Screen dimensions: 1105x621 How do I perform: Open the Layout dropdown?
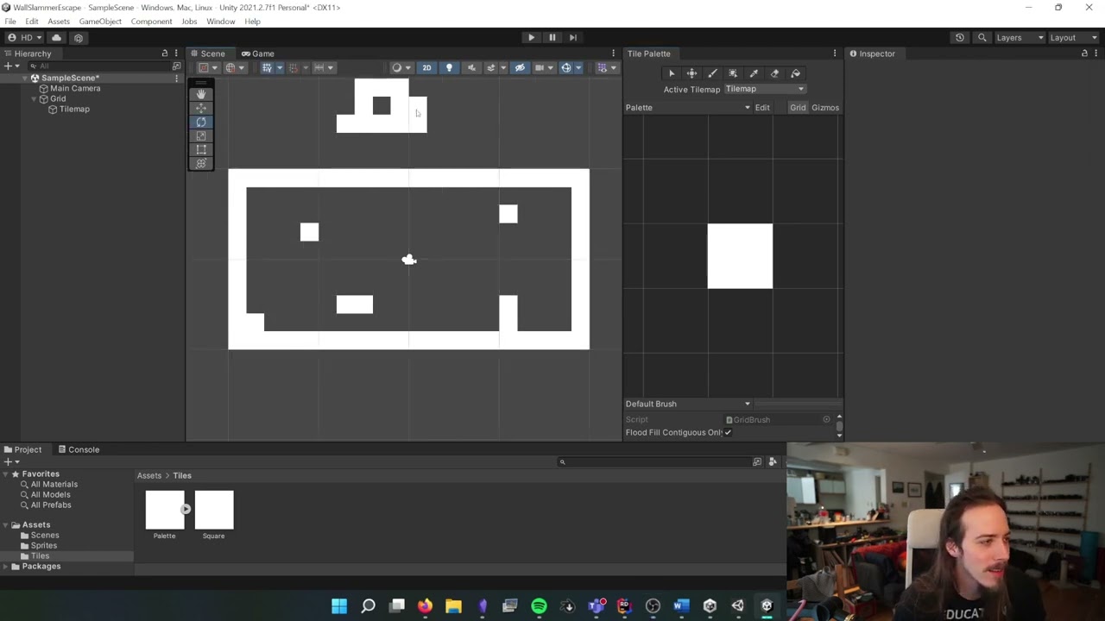pos(1073,37)
